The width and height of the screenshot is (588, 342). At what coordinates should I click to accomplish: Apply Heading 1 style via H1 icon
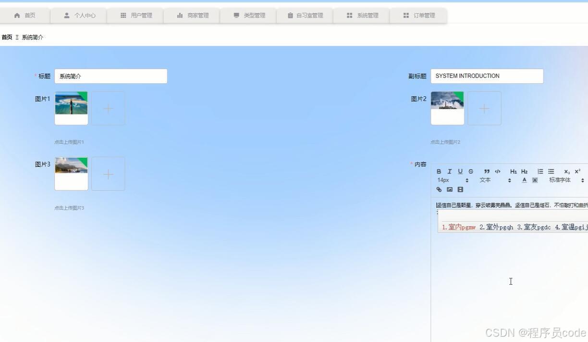pos(513,171)
